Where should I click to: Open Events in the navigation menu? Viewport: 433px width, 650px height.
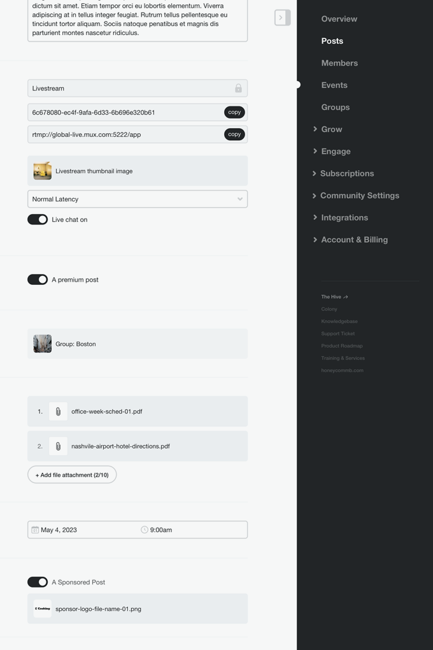pyautogui.click(x=334, y=85)
